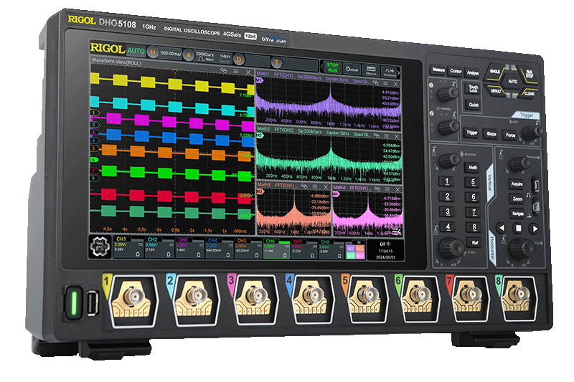The height and width of the screenshot is (382, 574).
Task: Close the Waveform View window
Action: pos(248,72)
